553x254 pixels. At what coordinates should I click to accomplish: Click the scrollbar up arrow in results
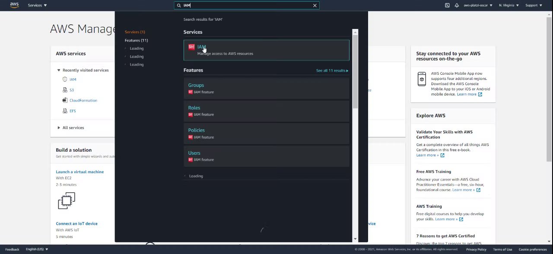[x=355, y=32]
